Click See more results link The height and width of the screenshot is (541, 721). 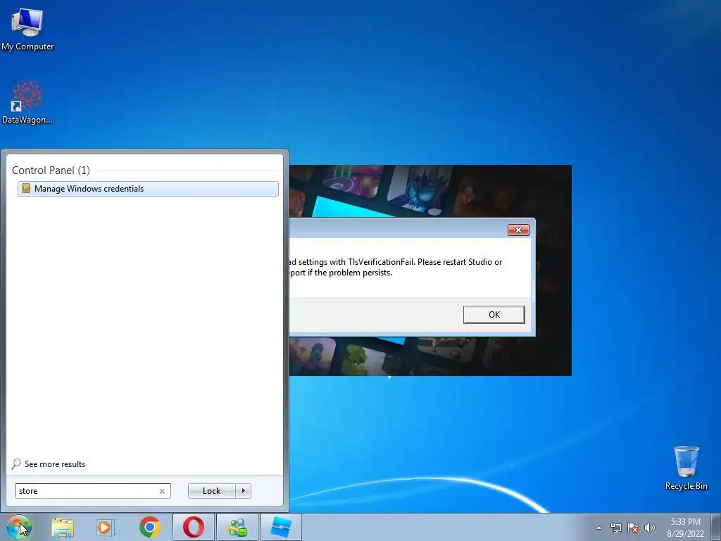click(x=49, y=464)
